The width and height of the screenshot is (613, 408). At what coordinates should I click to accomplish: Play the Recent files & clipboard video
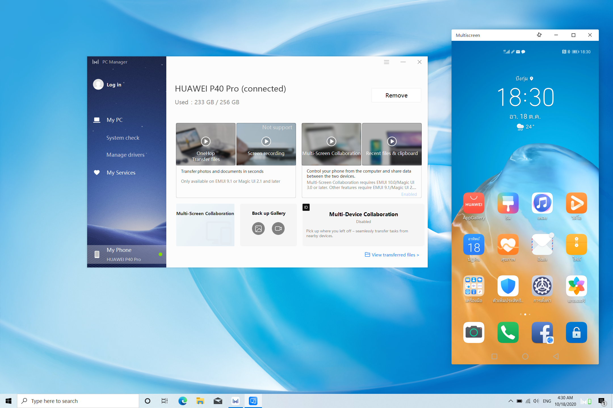(392, 141)
